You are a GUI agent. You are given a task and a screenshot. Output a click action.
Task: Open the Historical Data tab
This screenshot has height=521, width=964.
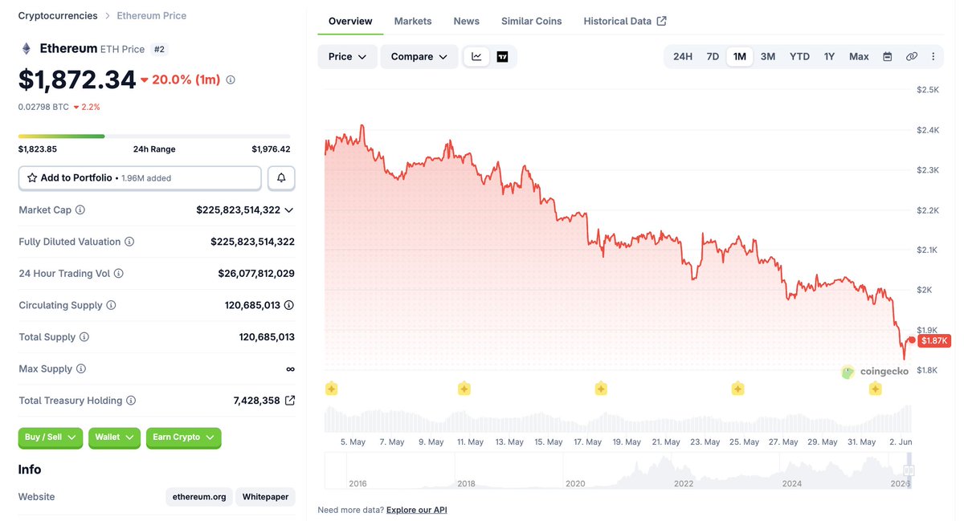pos(625,21)
